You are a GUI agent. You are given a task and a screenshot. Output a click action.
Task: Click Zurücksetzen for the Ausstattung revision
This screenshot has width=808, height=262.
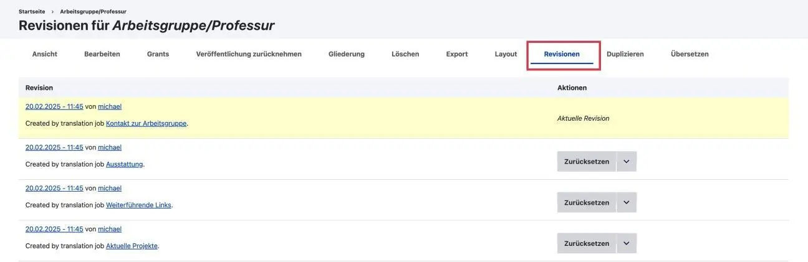click(587, 161)
